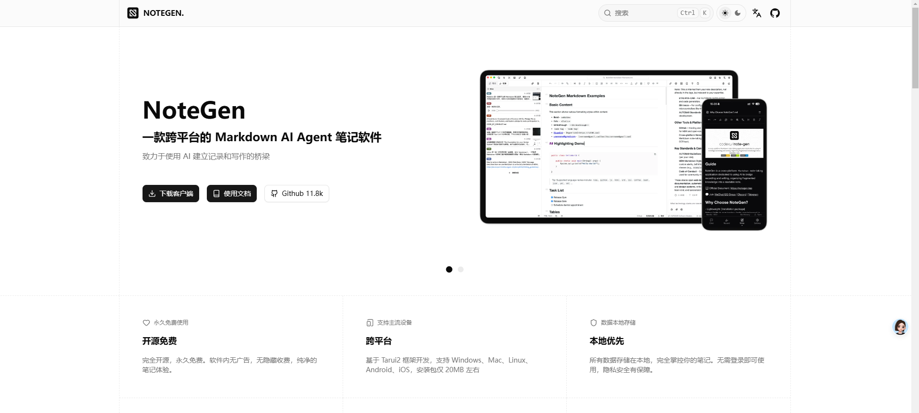Click the 致力于使用 AI 建立记录和写作的桥梁 tagline
Image resolution: width=919 pixels, height=413 pixels.
[x=206, y=156]
